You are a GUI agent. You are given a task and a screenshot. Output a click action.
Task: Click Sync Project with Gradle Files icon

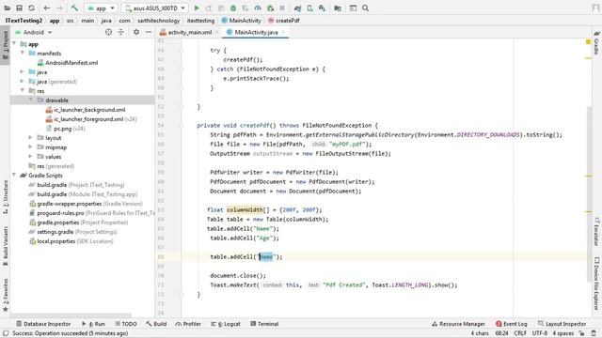(x=297, y=8)
